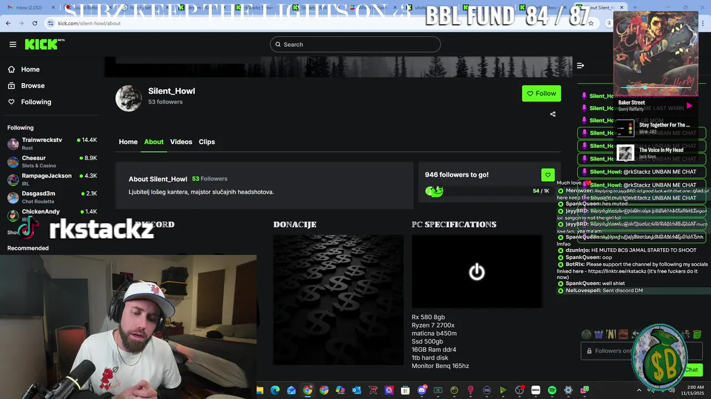Click the PC Specifications power icon image
711x399 pixels.
[x=477, y=272]
